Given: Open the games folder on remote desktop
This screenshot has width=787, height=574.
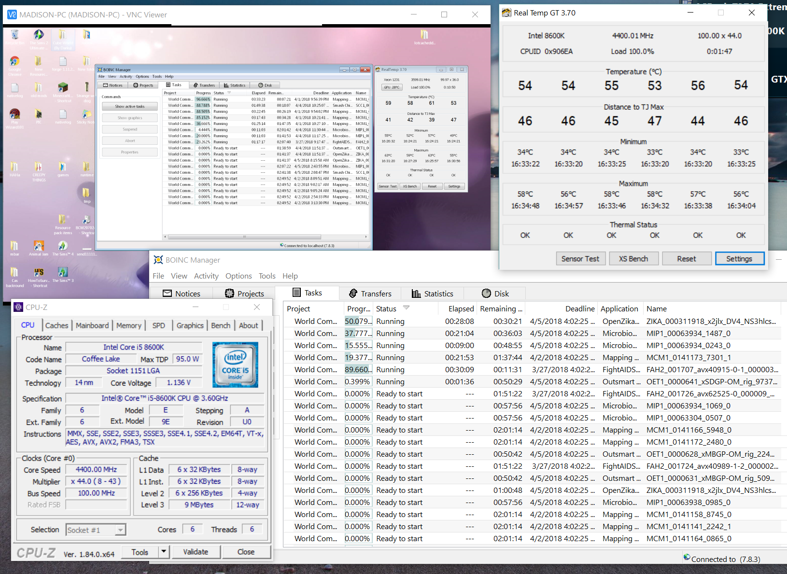Looking at the screenshot, I should (x=63, y=167).
